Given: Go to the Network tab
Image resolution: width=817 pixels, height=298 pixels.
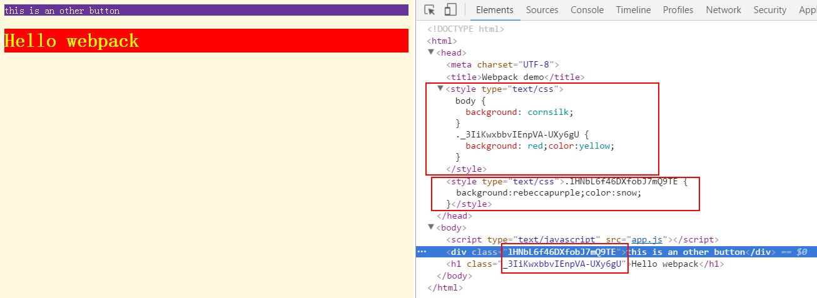Looking at the screenshot, I should 723,10.
